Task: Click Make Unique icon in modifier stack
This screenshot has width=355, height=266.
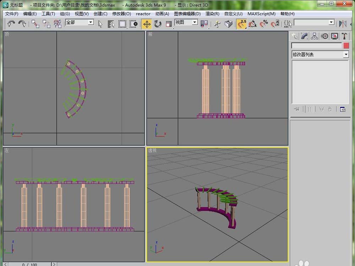Action: coord(321,109)
